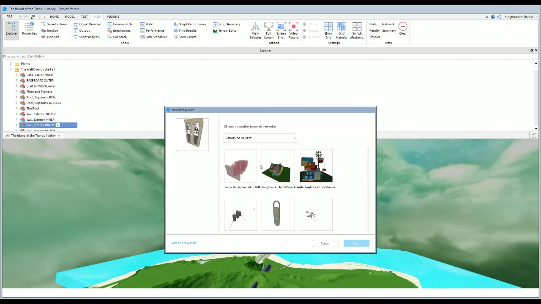Show the Output window

pos(82,30)
